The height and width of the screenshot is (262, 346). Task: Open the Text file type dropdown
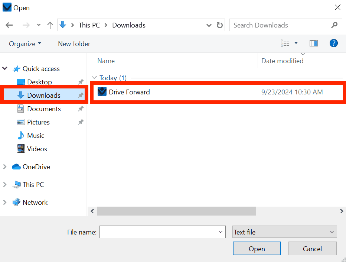(284, 232)
